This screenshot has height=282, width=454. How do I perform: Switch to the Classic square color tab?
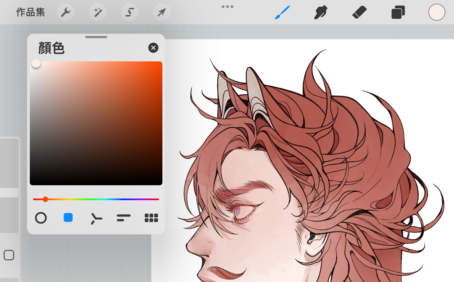point(68,218)
